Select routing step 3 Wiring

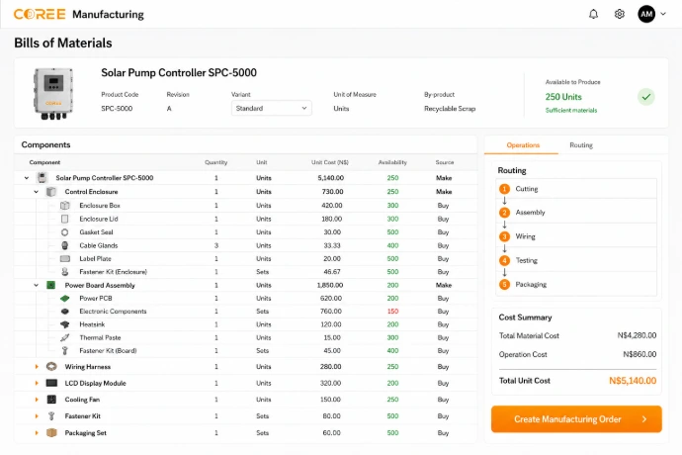point(576,236)
